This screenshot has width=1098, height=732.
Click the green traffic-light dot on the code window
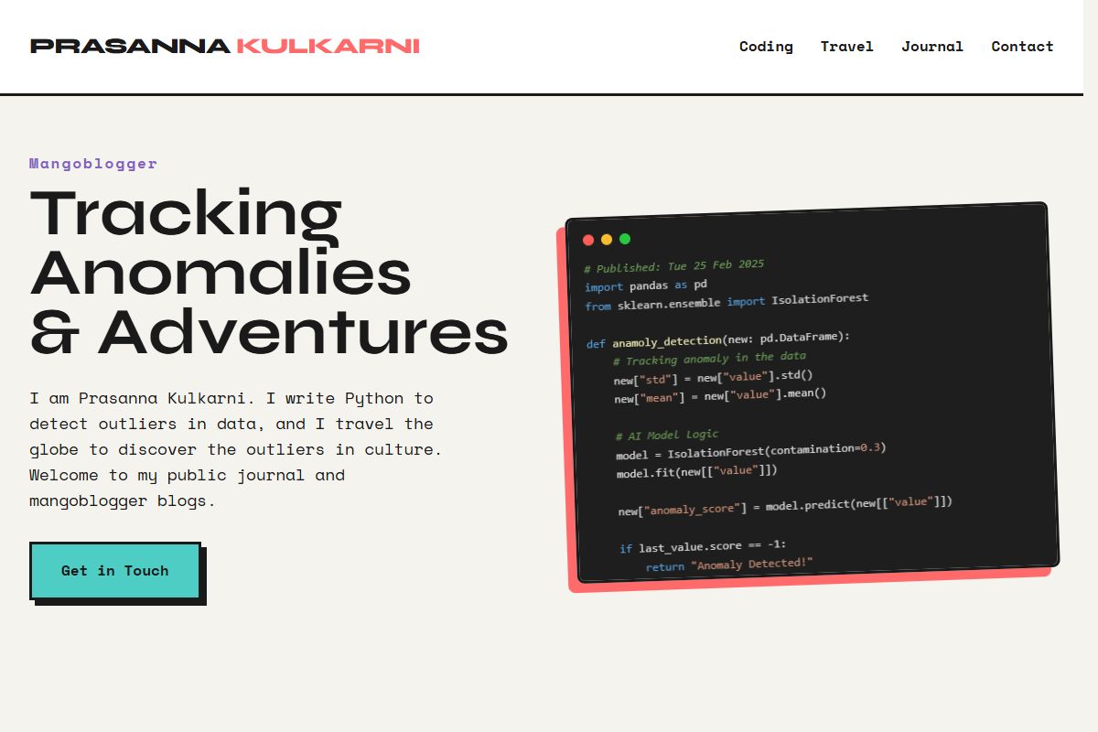pos(625,240)
